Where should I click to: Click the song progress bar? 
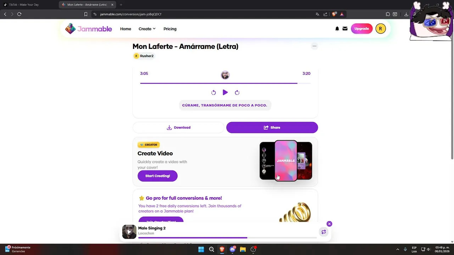click(x=225, y=83)
